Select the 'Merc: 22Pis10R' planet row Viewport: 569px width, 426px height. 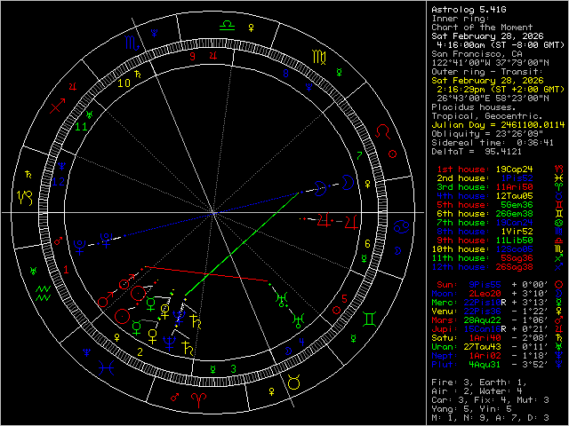click(x=498, y=303)
